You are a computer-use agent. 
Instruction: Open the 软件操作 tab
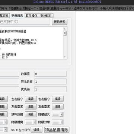(32, 16)
